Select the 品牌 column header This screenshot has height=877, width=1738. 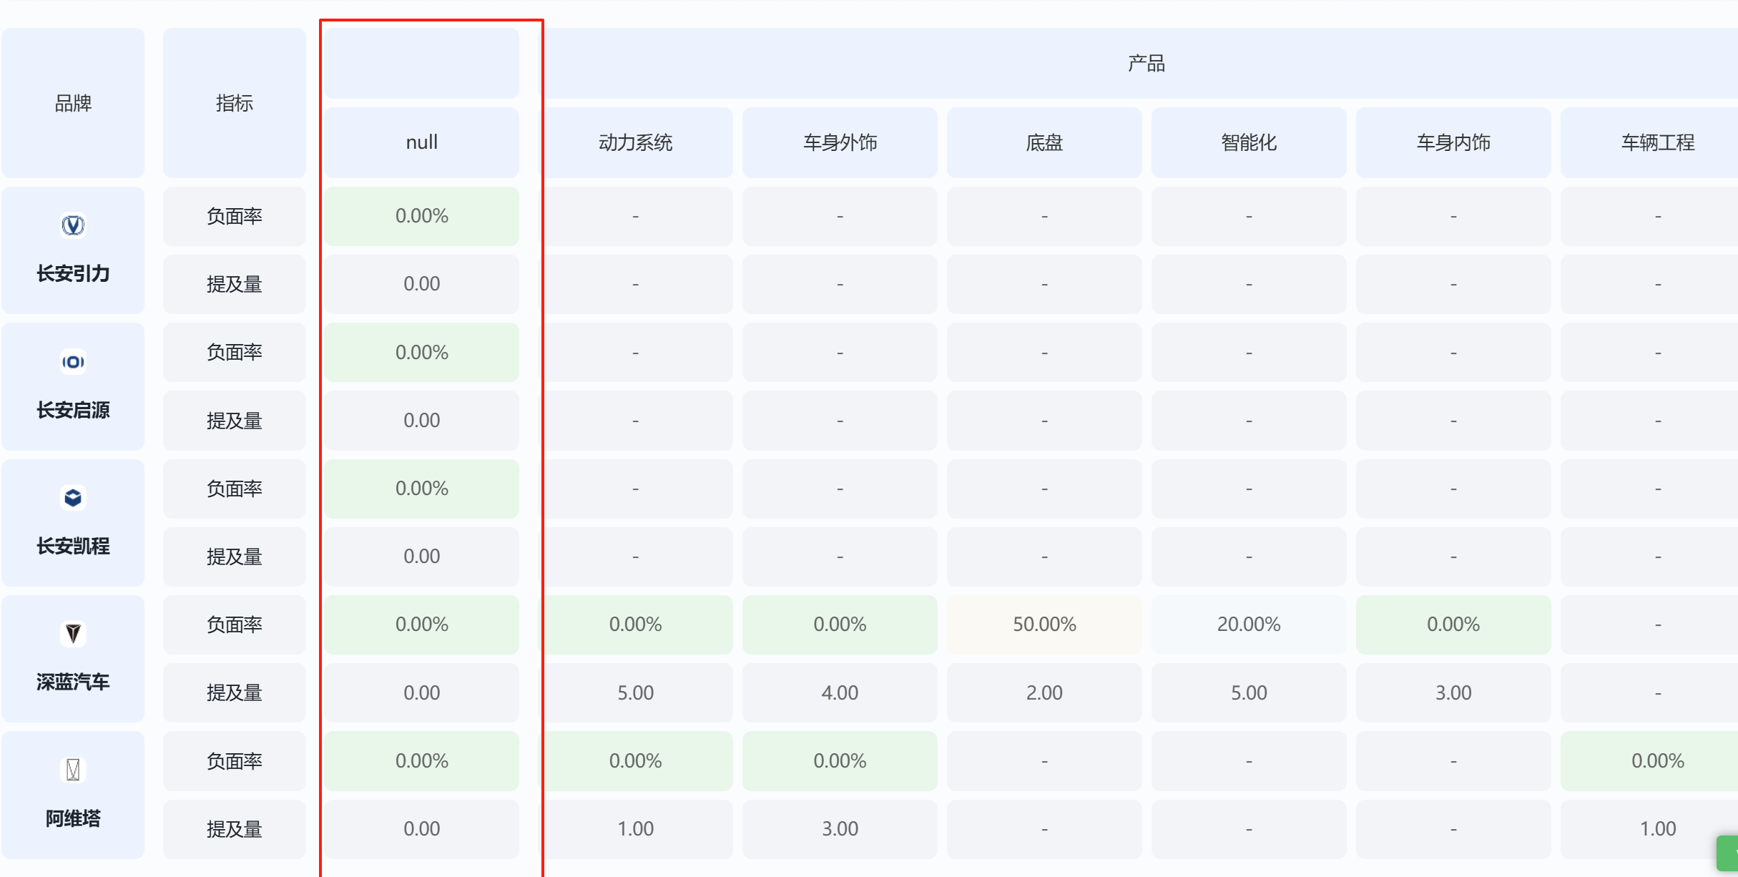click(x=73, y=103)
